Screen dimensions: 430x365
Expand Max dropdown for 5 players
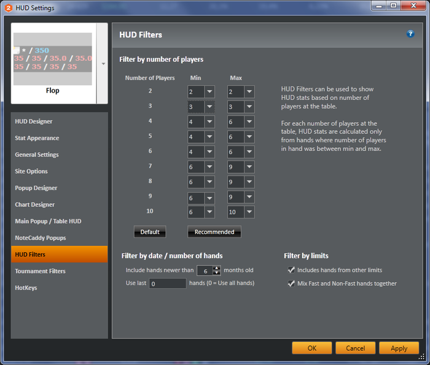pyautogui.click(x=249, y=137)
